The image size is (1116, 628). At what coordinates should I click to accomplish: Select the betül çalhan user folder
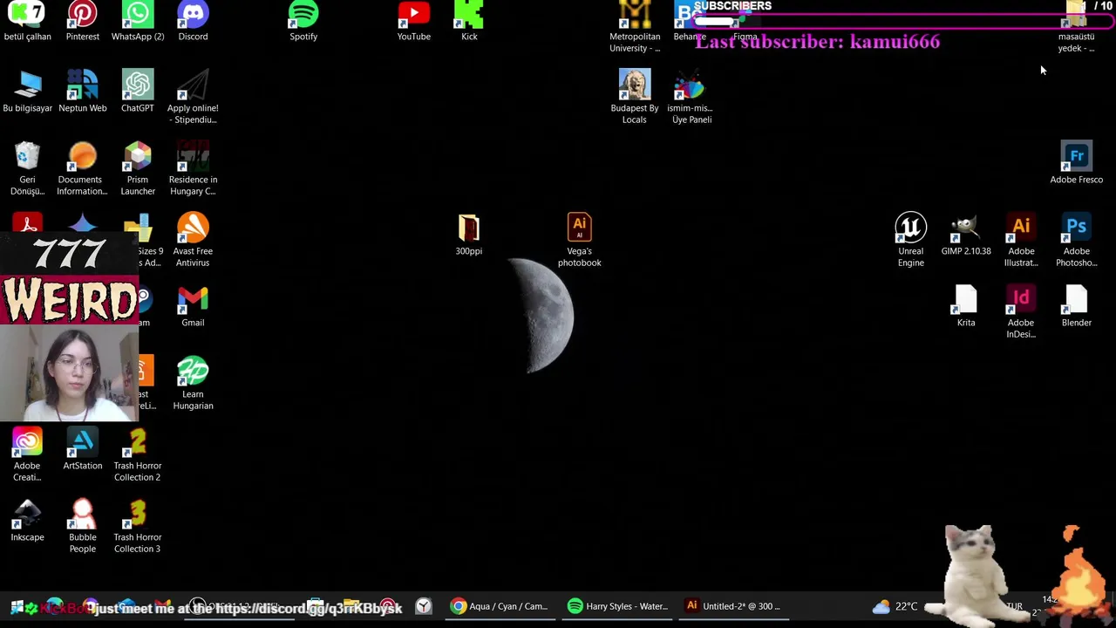[27, 21]
